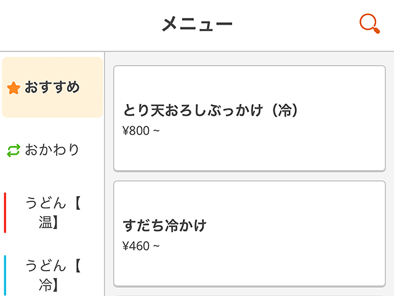
Task: Click the おかわり label text
Action: 52,150
